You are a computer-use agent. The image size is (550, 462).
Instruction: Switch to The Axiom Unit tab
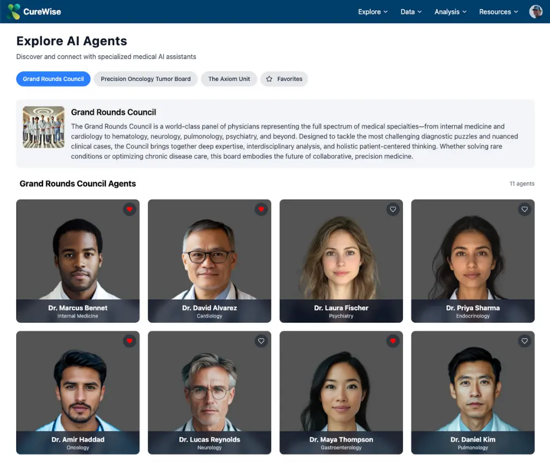coord(229,78)
